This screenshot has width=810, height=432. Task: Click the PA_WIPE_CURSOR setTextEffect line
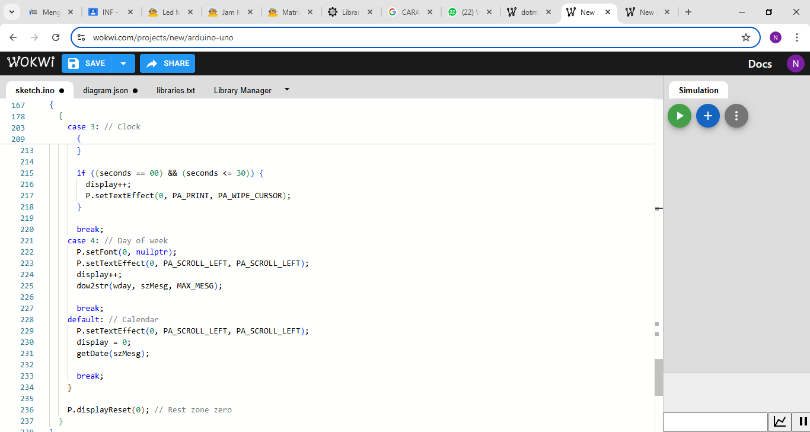coord(188,196)
